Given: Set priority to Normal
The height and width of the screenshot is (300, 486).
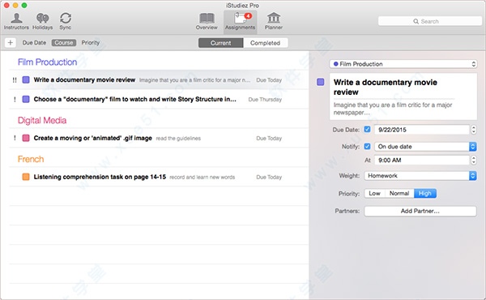Looking at the screenshot, I should coord(399,193).
